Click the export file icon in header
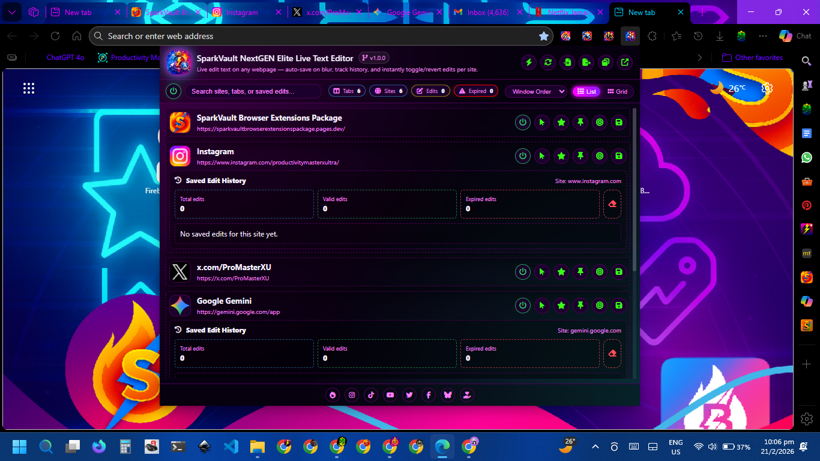Screen dimensions: 820x461 pyautogui.click(x=586, y=62)
